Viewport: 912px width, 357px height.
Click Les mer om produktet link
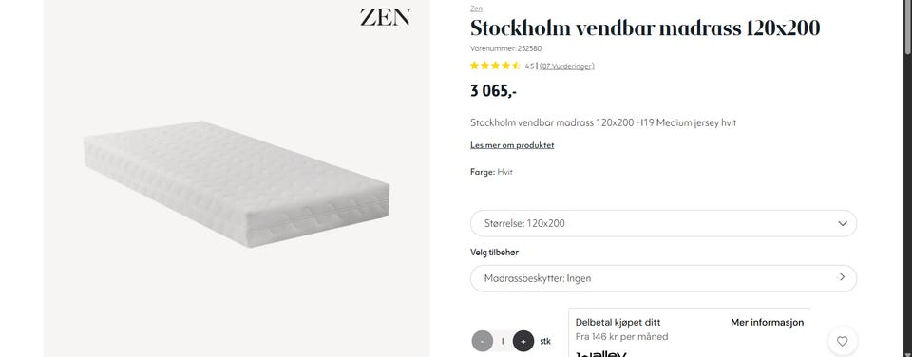click(512, 145)
